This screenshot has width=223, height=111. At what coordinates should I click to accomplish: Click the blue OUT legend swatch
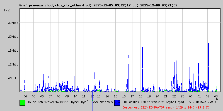(x=117, y=103)
